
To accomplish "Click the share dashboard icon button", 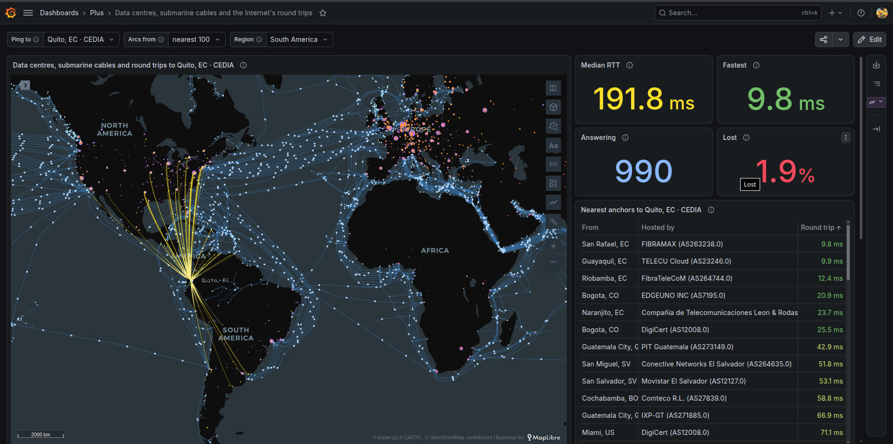I will pyautogui.click(x=823, y=39).
